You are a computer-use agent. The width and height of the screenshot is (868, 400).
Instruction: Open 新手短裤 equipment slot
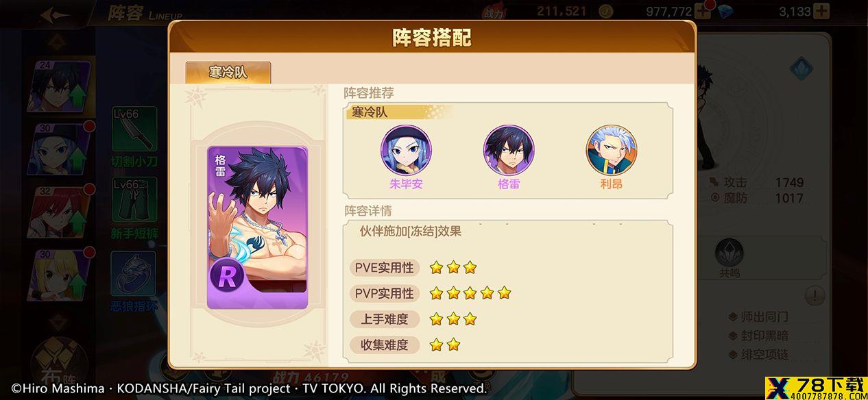(134, 199)
